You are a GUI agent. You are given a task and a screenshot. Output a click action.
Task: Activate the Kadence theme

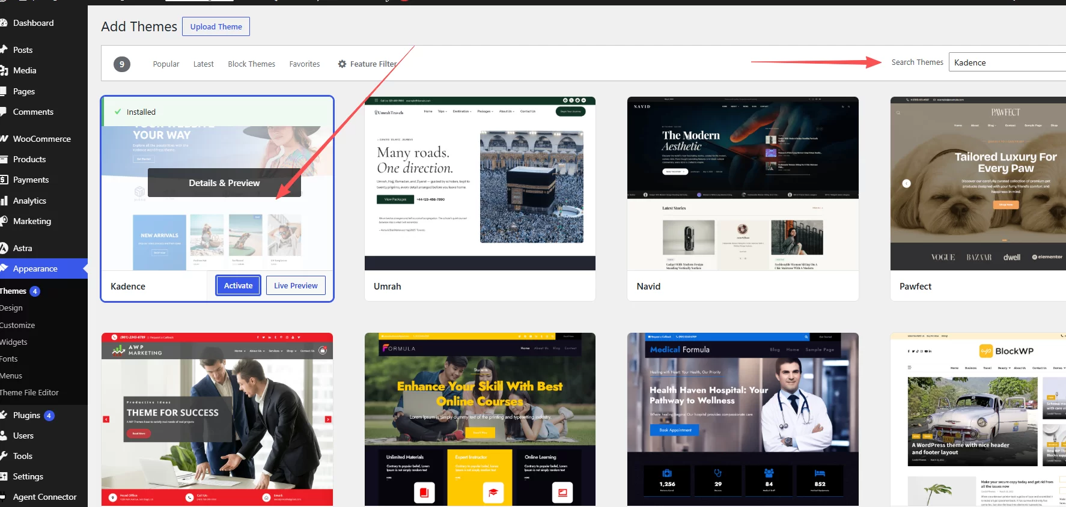(238, 285)
